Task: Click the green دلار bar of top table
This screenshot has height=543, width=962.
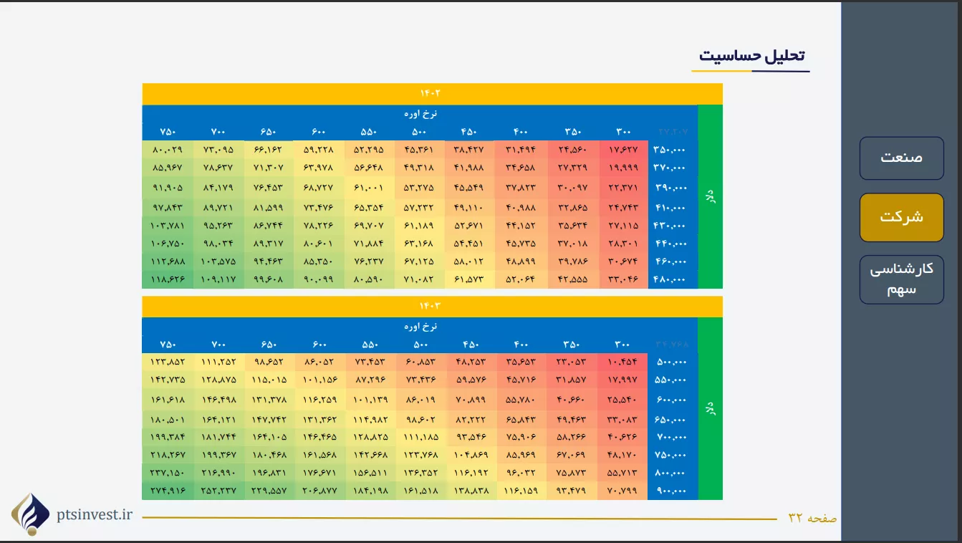Action: tap(710, 196)
